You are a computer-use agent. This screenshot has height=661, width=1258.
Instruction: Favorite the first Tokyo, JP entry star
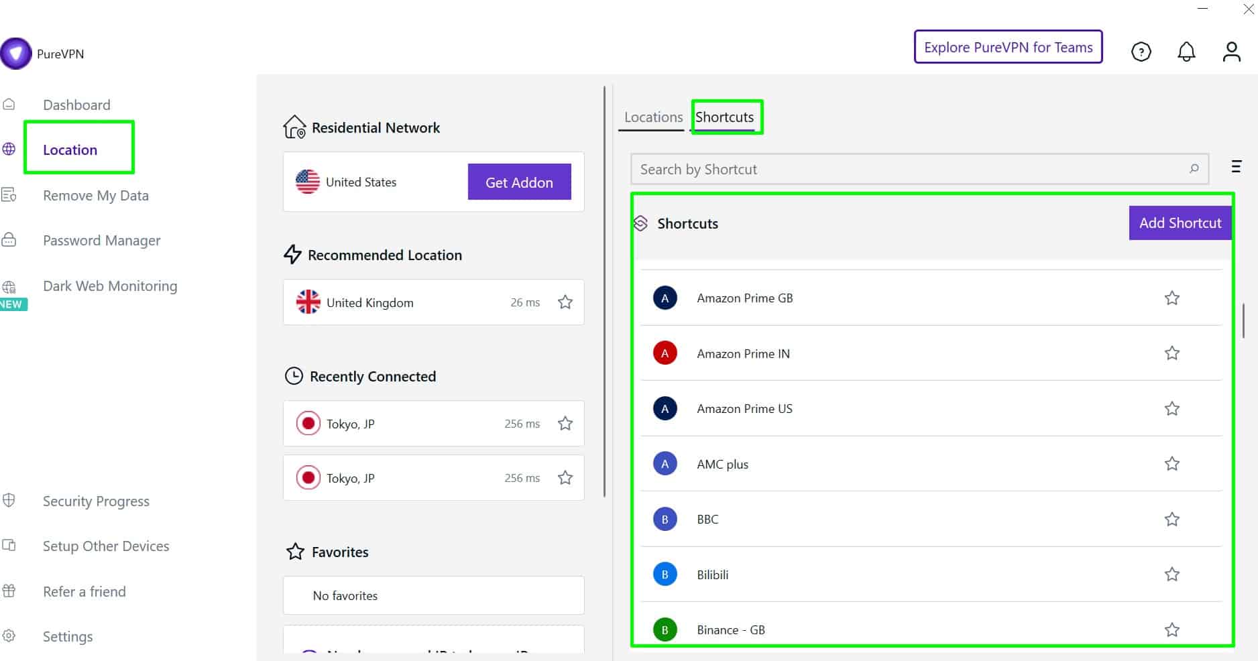(565, 423)
